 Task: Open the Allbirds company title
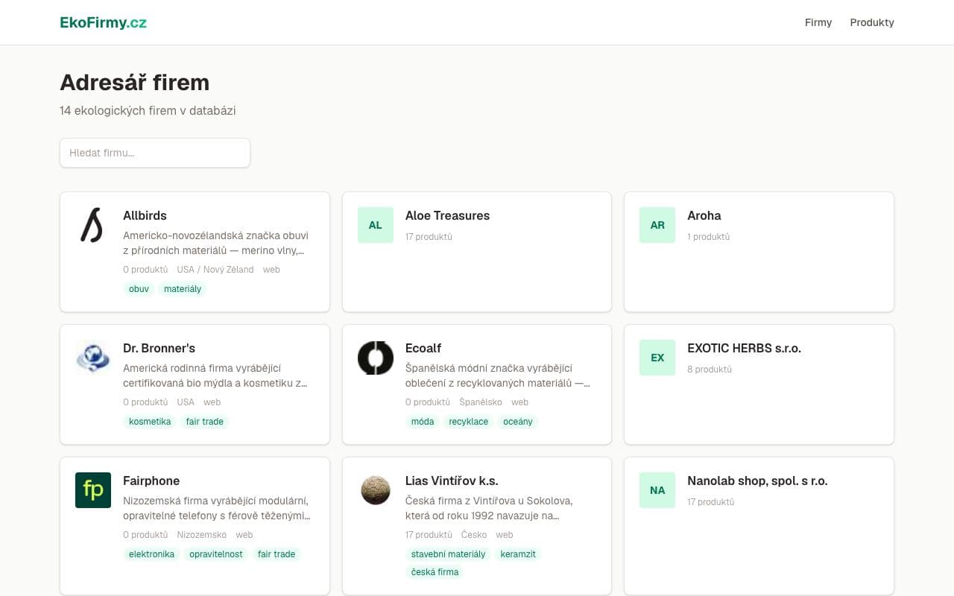pos(145,215)
